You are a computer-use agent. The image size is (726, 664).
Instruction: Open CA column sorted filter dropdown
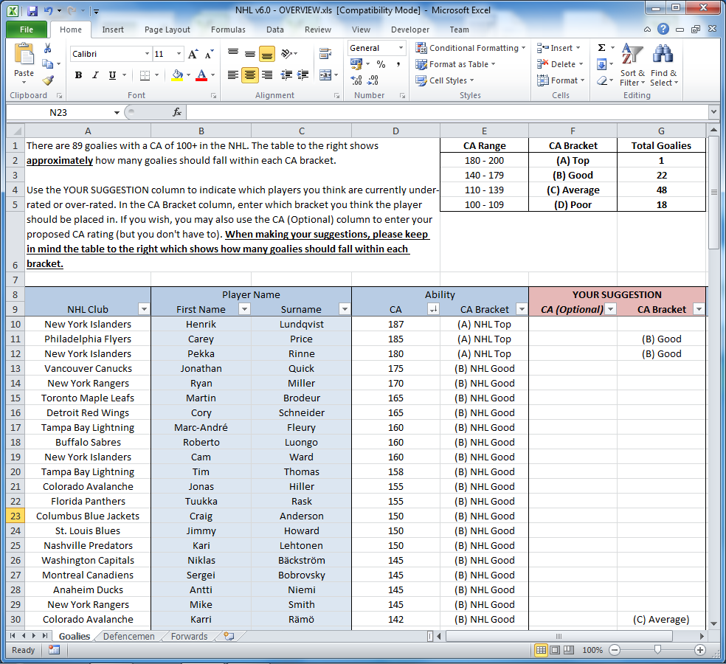(x=433, y=309)
